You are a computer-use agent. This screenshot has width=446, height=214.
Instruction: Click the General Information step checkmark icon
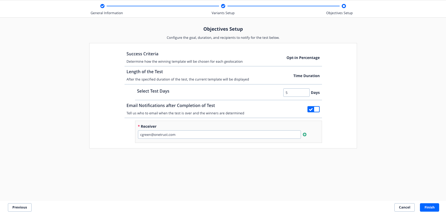102,6
